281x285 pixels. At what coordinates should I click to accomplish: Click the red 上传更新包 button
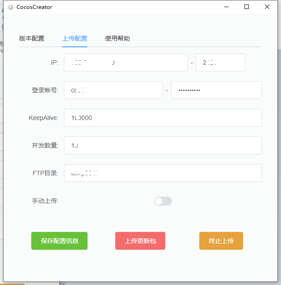coord(140,241)
